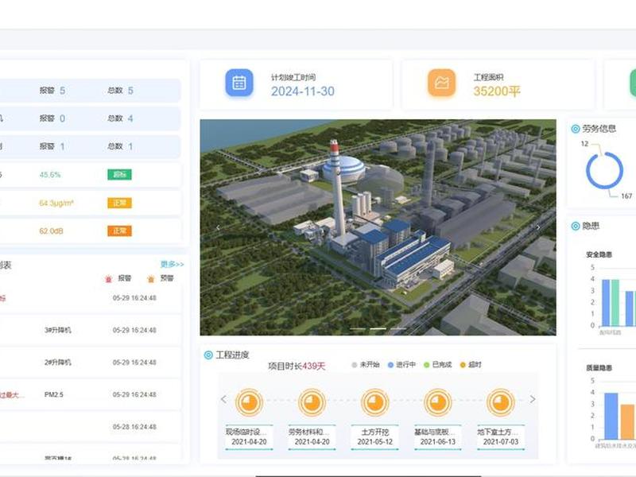Click the orange 预警 alarm legend icon
The image size is (636, 477).
(151, 279)
